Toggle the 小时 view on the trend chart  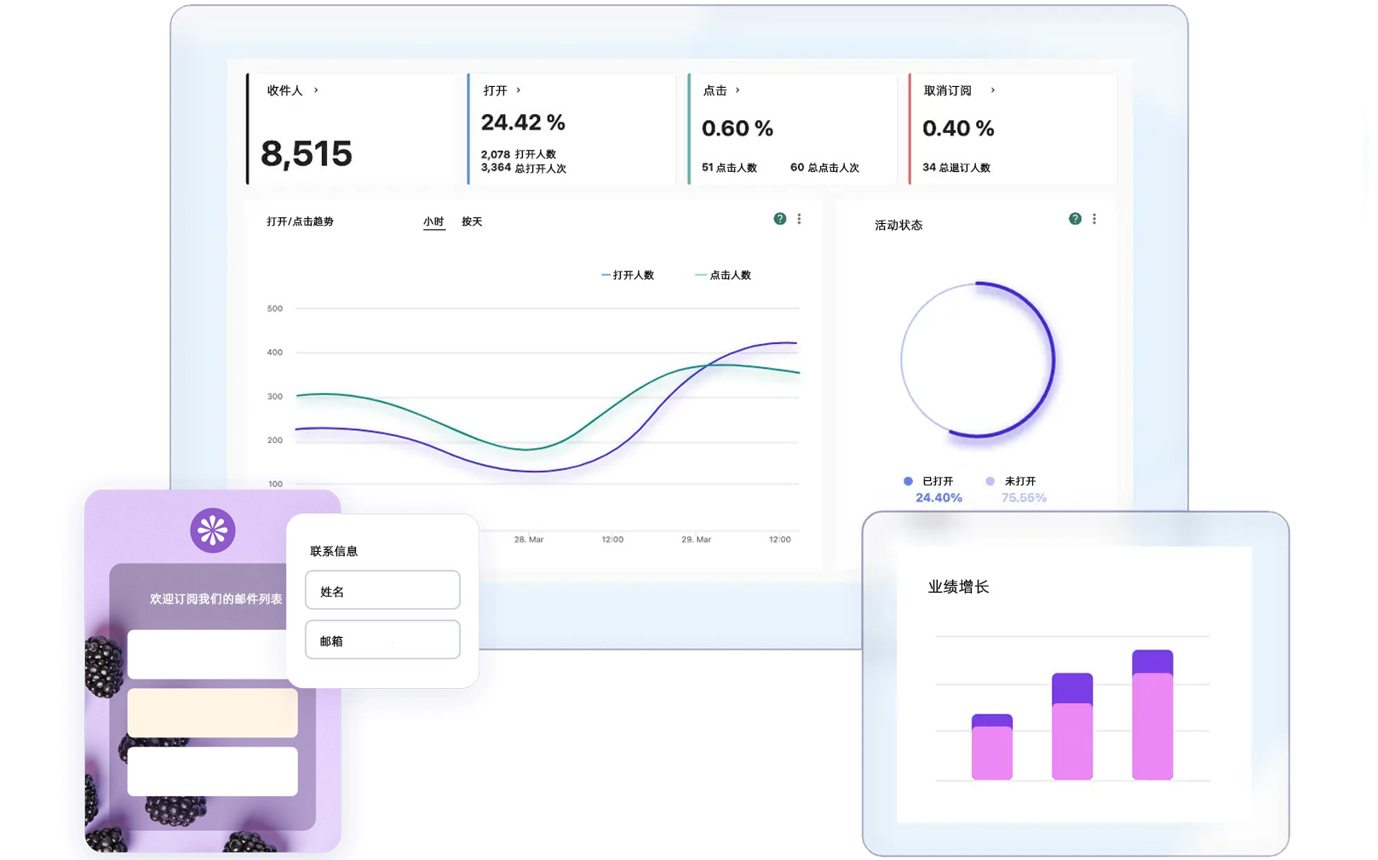[x=433, y=221]
